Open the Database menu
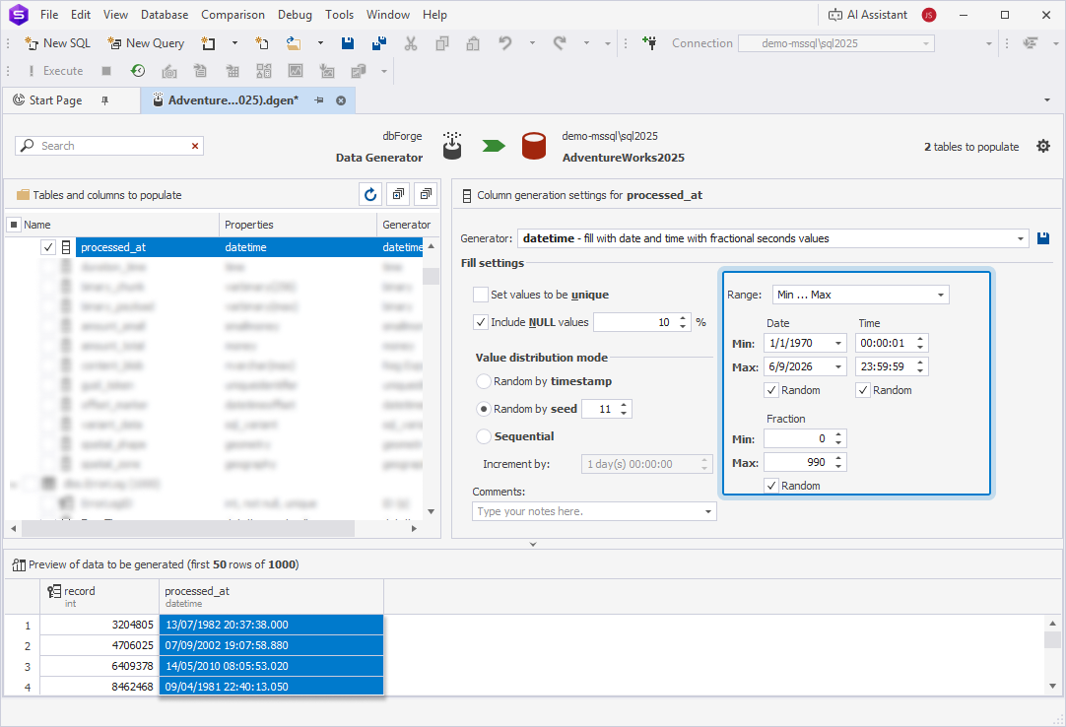Screen dimensions: 1066x727 coord(165,14)
